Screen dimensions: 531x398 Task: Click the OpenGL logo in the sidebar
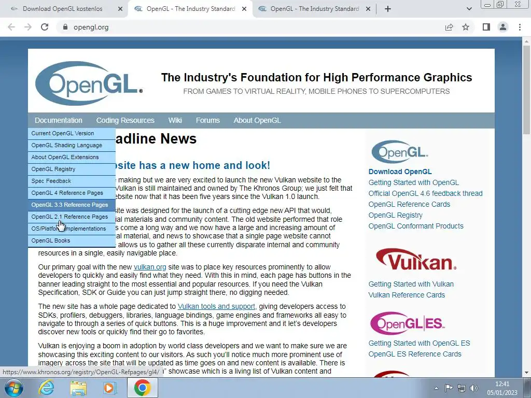pyautogui.click(x=400, y=152)
